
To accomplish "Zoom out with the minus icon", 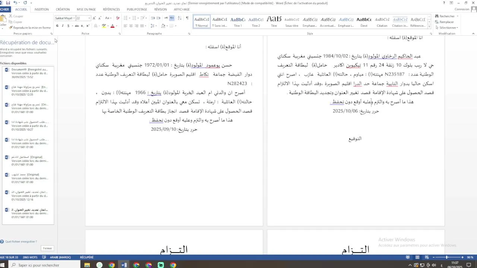I will coord(434,257).
